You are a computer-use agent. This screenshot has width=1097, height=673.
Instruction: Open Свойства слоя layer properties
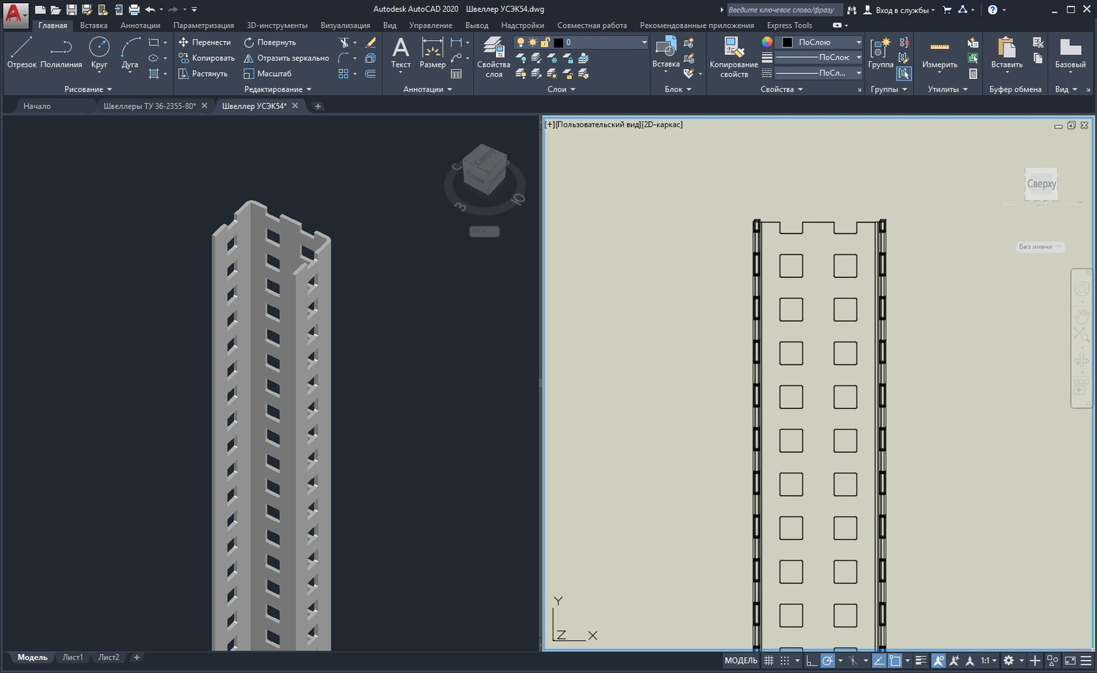pyautogui.click(x=494, y=57)
